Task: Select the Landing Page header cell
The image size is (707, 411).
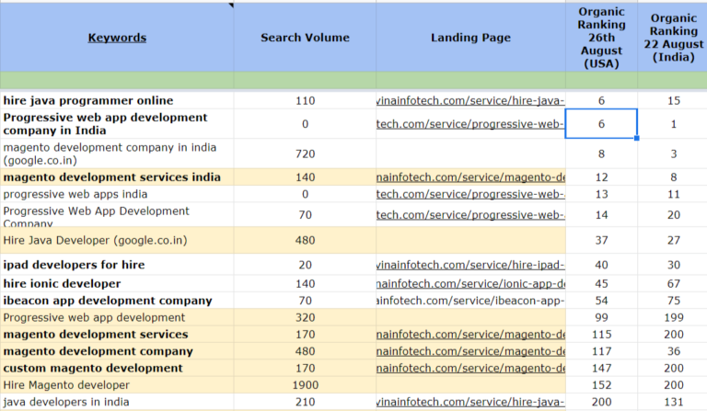Action: [x=470, y=38]
